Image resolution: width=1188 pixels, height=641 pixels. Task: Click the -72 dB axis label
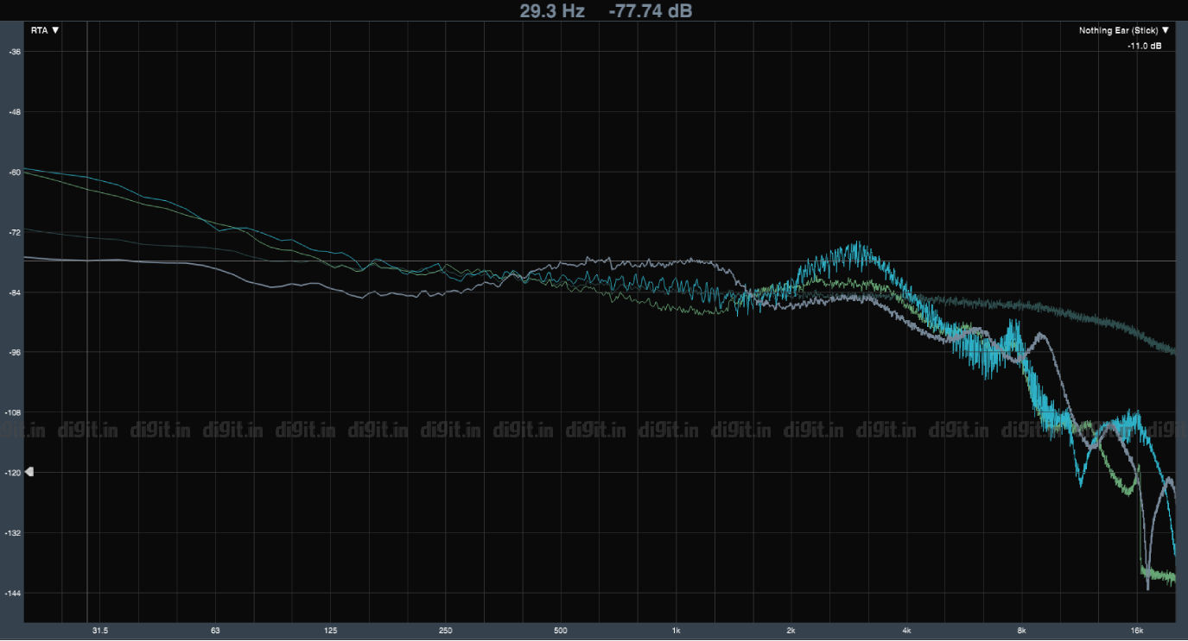(x=15, y=233)
